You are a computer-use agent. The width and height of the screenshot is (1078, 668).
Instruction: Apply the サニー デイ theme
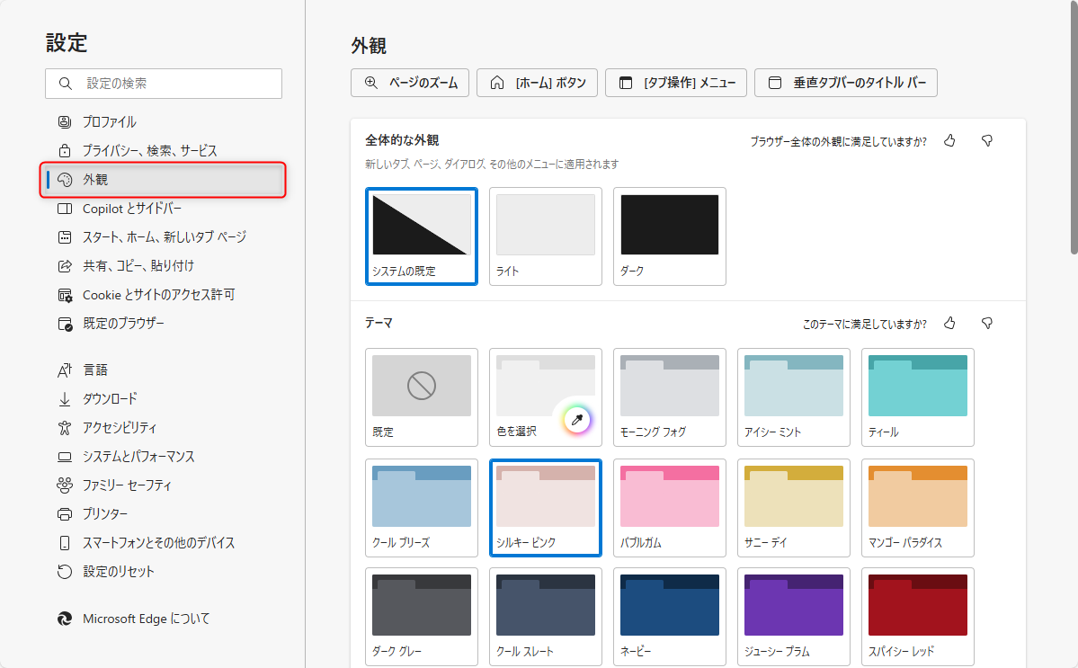point(793,508)
